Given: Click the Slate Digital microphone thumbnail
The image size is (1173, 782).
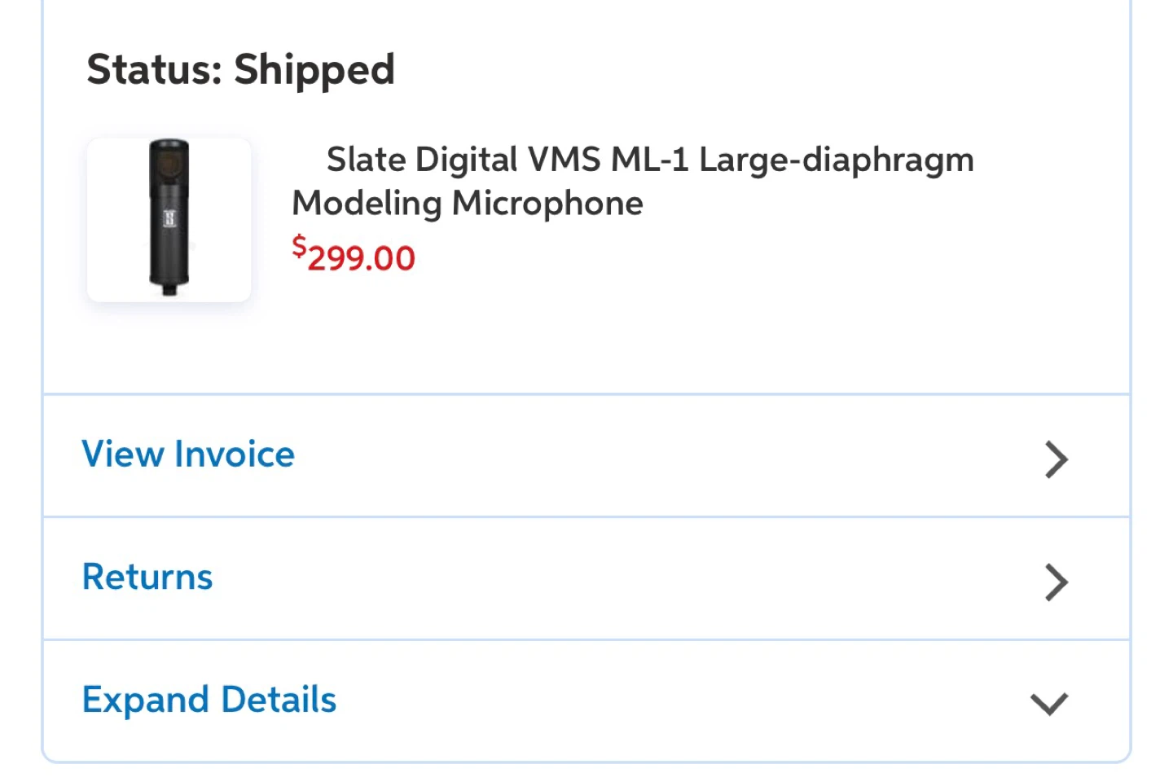Looking at the screenshot, I should [x=169, y=220].
